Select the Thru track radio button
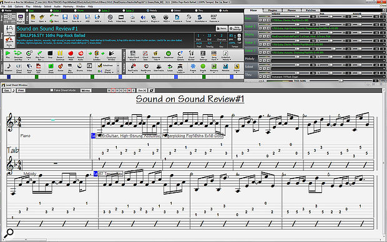387x242 pixels. tap(197, 11)
